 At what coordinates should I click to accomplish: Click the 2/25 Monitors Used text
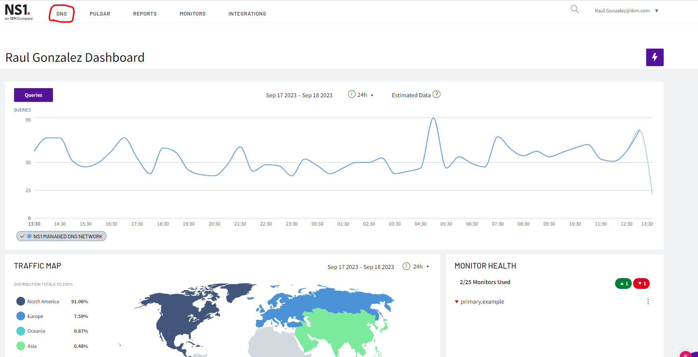point(485,282)
